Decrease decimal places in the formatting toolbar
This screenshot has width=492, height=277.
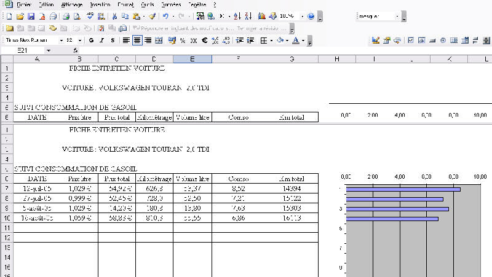(226, 41)
